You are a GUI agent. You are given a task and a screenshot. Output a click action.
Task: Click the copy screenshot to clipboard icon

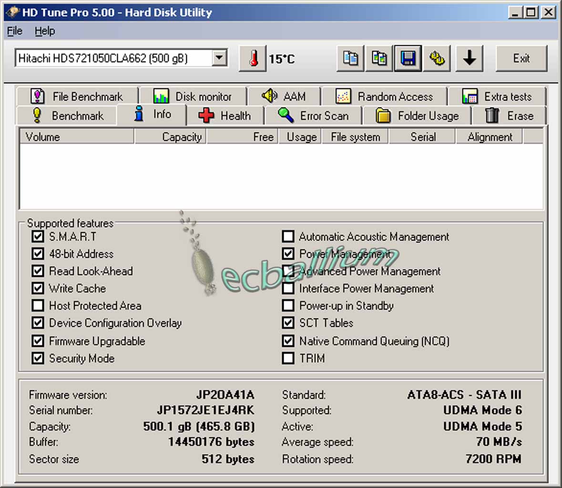(379, 59)
